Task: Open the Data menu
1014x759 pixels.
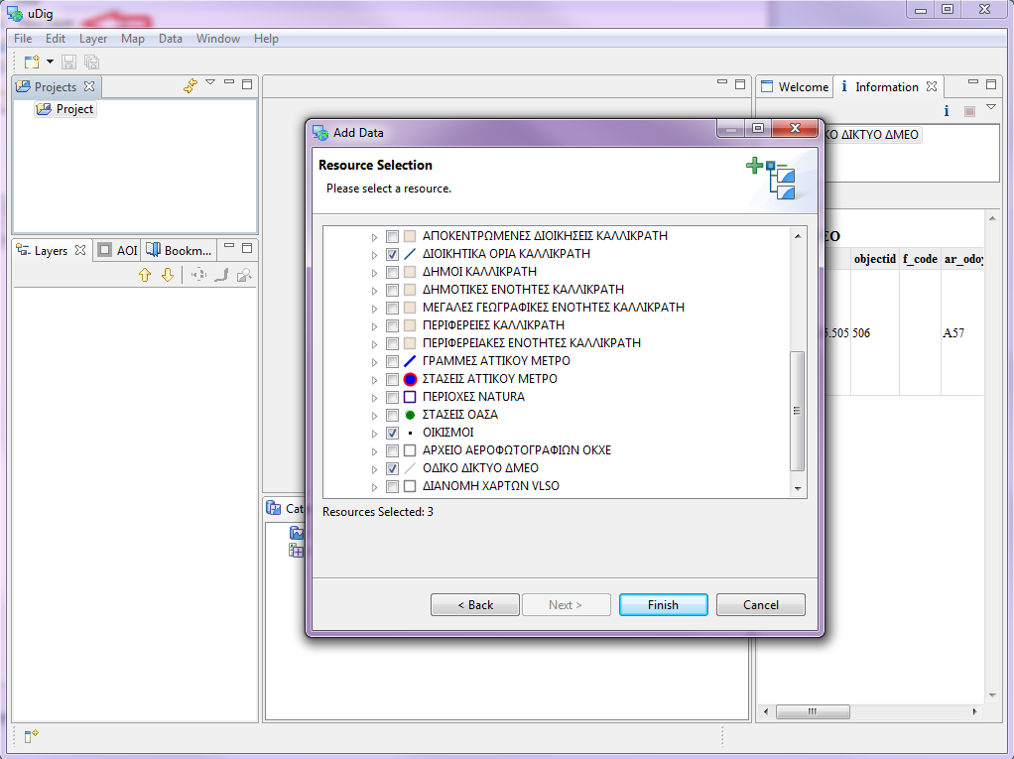Action: [x=170, y=39]
